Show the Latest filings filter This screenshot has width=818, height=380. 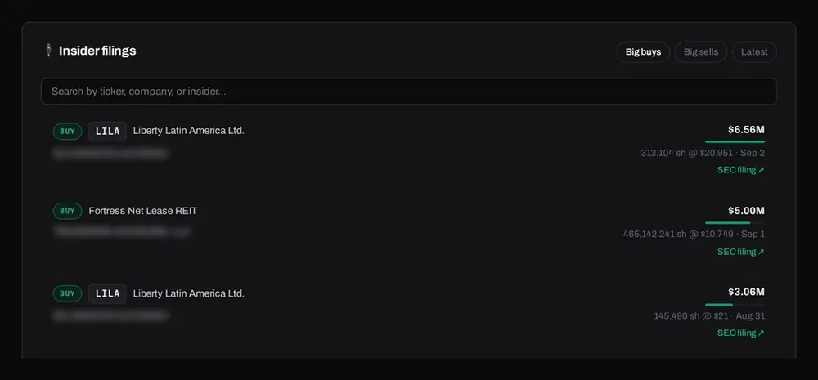754,52
